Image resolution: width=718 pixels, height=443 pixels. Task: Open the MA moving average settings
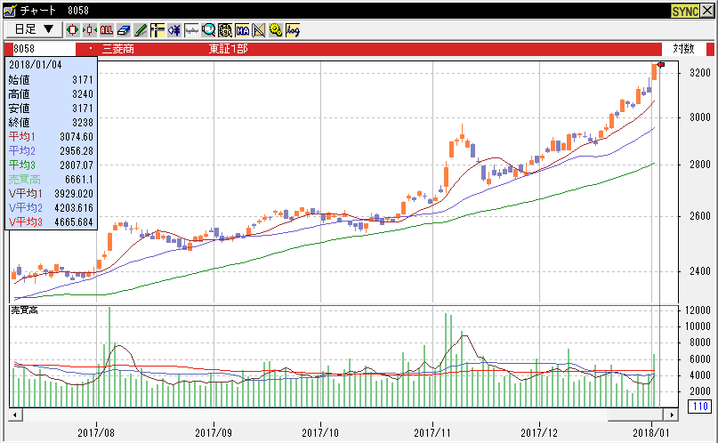tap(242, 29)
